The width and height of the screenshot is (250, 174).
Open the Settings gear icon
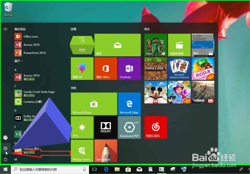pyautogui.click(x=5, y=148)
